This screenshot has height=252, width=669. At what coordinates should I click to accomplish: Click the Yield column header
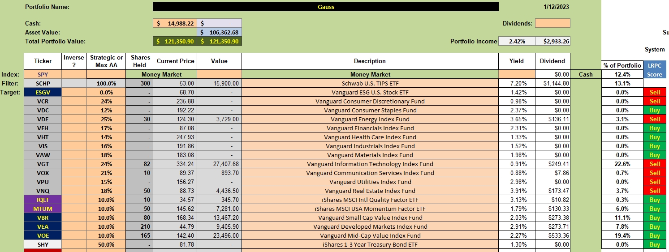coord(517,61)
